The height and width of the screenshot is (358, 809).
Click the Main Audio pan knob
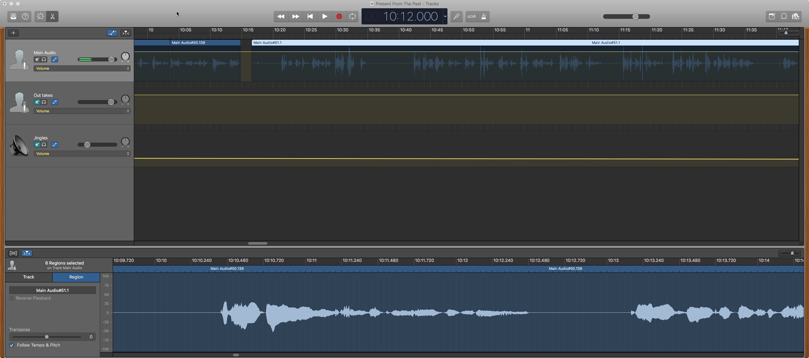[125, 56]
